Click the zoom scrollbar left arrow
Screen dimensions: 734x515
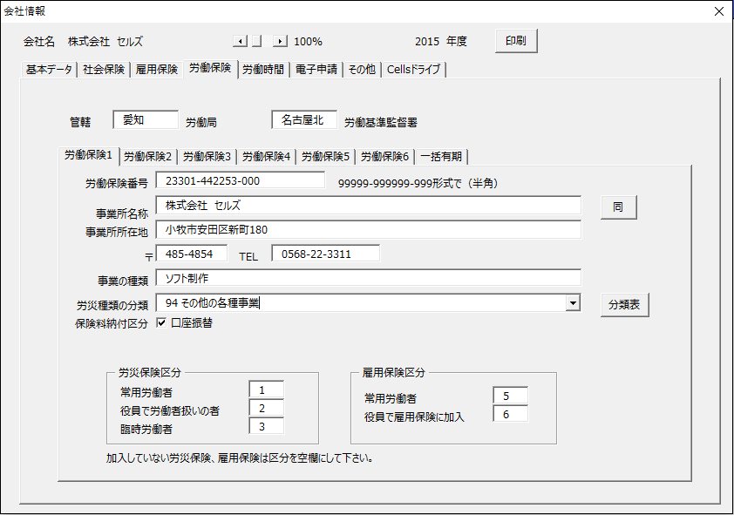(x=239, y=41)
